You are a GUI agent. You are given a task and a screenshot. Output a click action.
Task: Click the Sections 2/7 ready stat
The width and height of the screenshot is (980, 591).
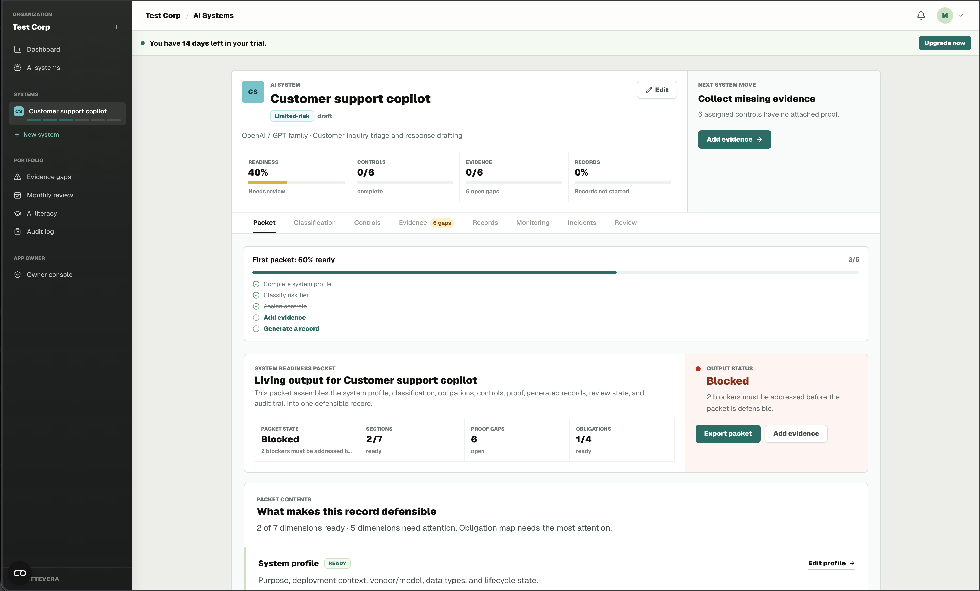(x=412, y=440)
